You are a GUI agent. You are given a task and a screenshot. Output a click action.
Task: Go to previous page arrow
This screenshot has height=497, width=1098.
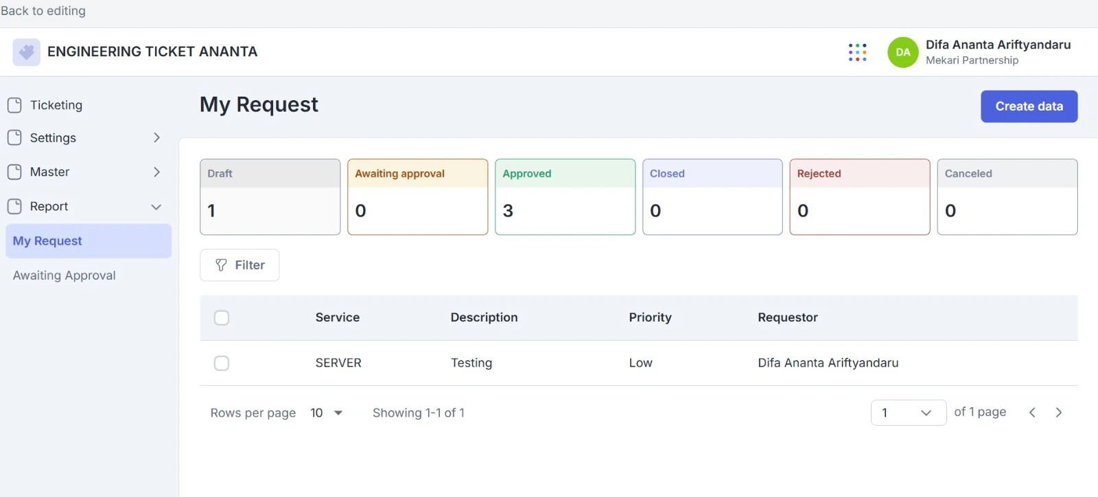pos(1032,413)
